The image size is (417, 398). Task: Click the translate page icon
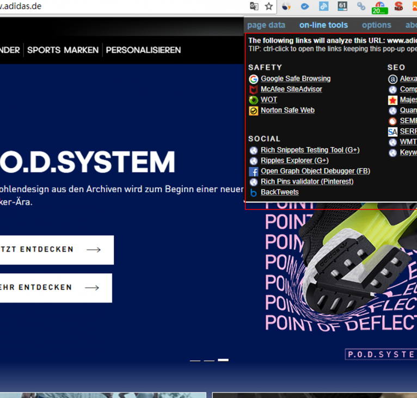click(254, 7)
